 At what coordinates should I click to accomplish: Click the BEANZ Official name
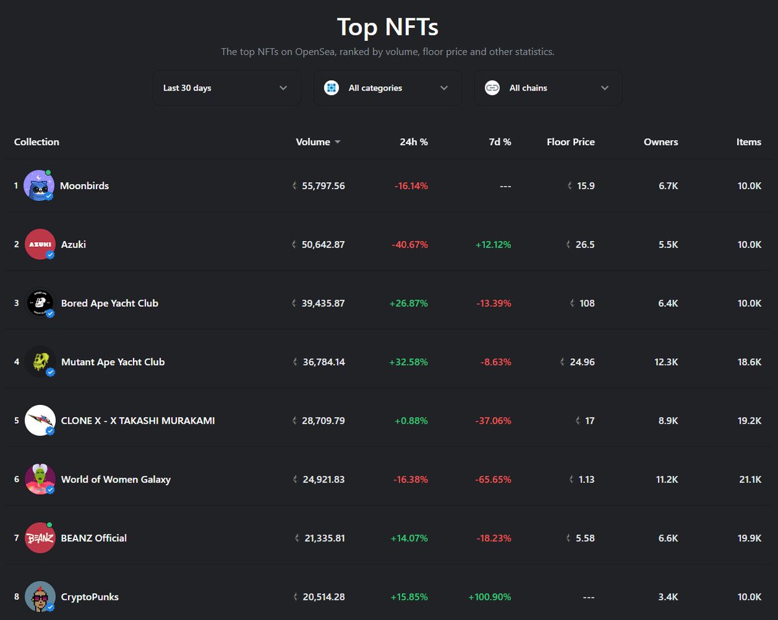[94, 538]
